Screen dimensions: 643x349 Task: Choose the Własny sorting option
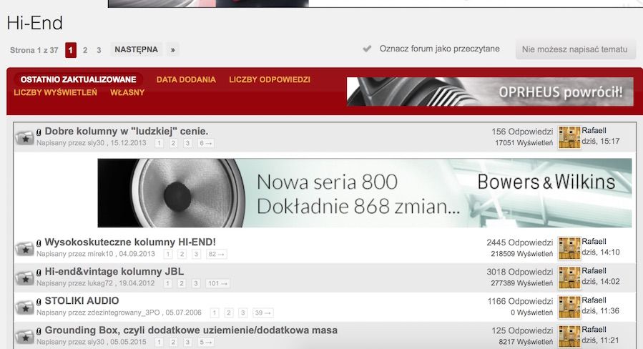tap(127, 93)
